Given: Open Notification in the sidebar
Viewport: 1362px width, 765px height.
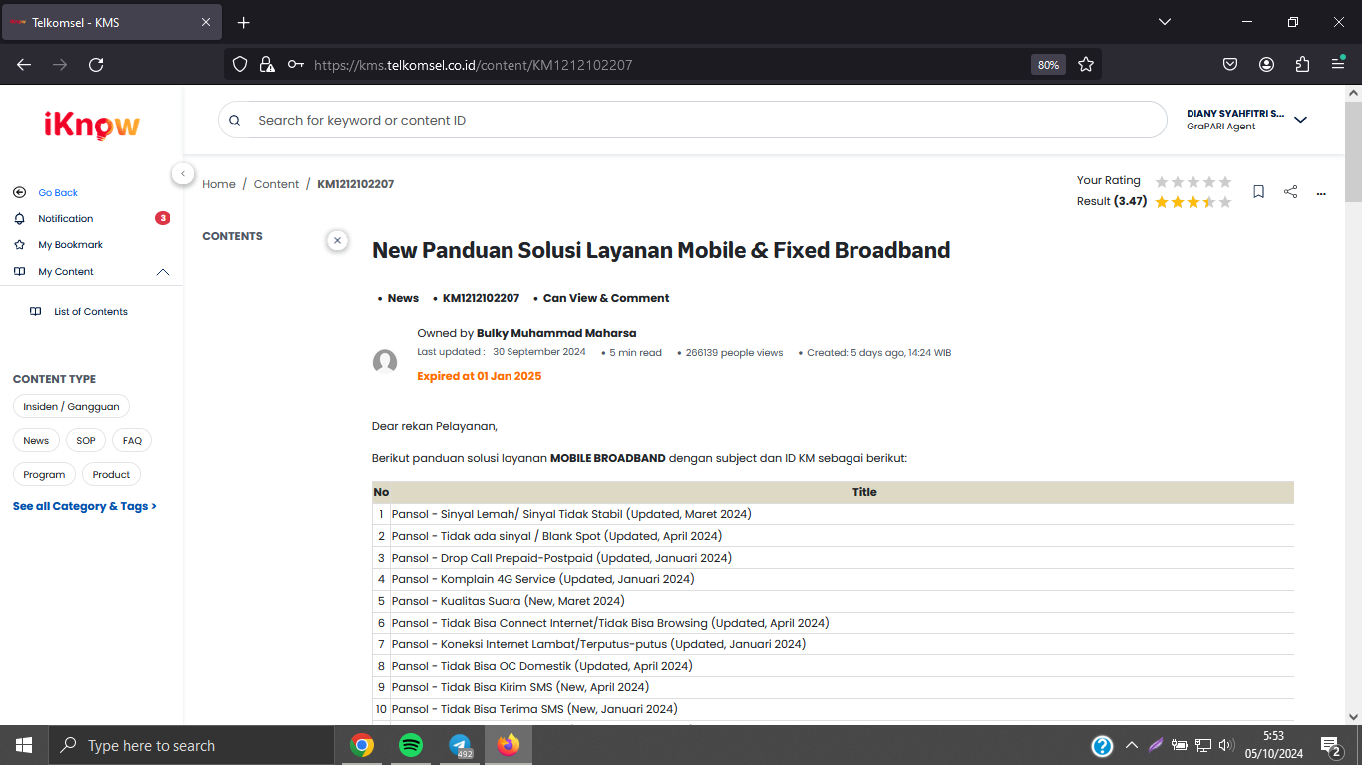Looking at the screenshot, I should [66, 218].
